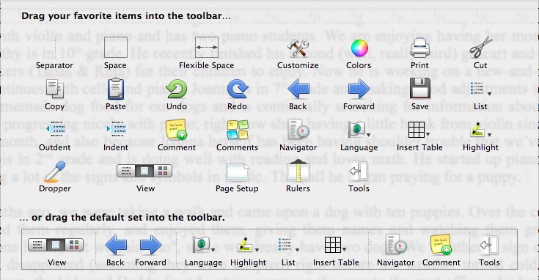The height and width of the screenshot is (280, 539).
Task: Select the Space item box
Action: 116,48
